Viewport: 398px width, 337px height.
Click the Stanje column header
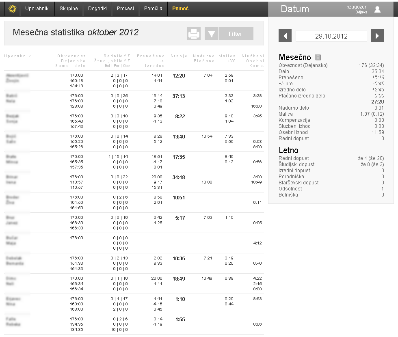(179, 56)
